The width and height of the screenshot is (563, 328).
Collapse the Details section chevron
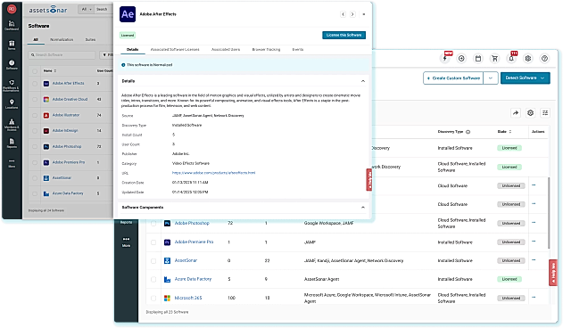pos(362,81)
